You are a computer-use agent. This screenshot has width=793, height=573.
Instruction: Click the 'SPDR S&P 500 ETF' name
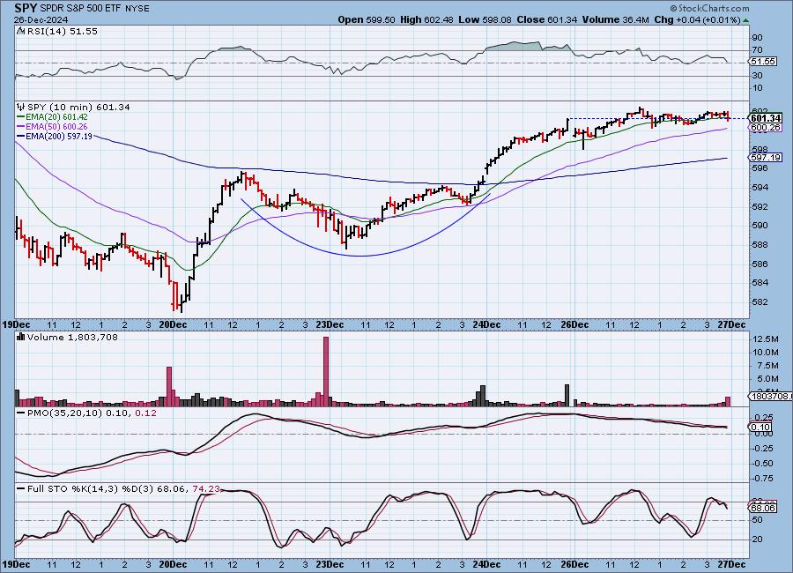point(80,8)
